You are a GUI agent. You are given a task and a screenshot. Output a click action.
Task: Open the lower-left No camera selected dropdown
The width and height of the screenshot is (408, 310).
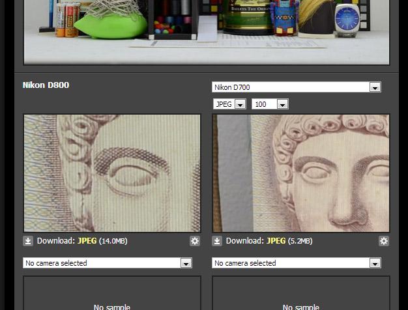[108, 263]
